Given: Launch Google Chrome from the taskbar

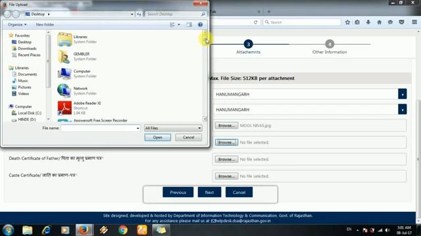Looking at the screenshot, I should [x=123, y=230].
